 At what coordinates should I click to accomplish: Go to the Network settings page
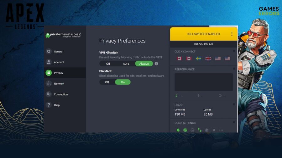[65, 84]
